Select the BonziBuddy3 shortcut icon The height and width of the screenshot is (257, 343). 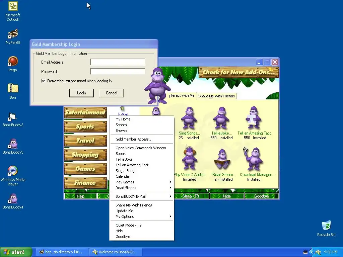(x=13, y=144)
